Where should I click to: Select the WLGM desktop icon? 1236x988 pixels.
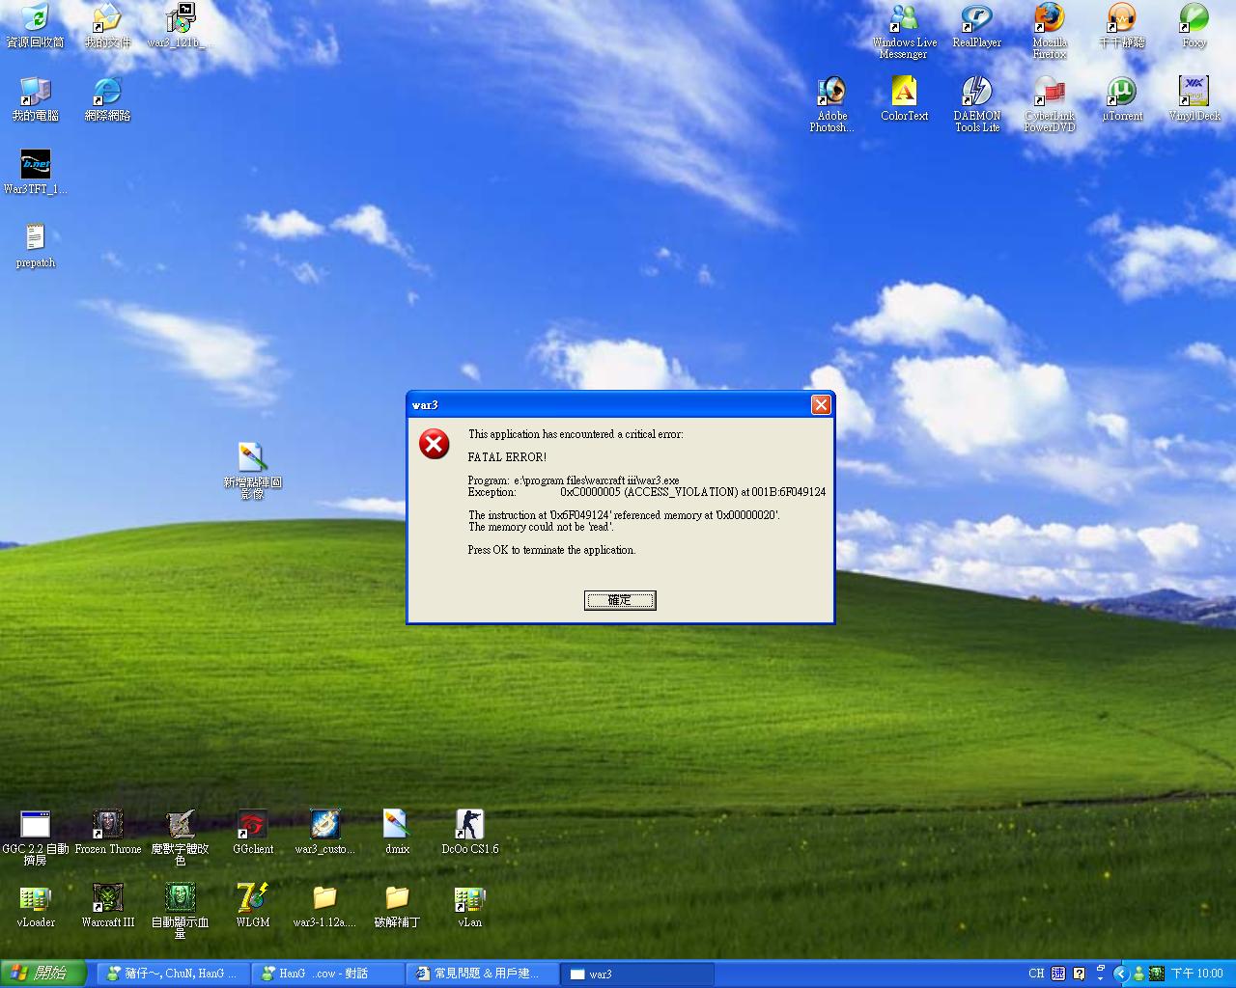[x=252, y=905]
